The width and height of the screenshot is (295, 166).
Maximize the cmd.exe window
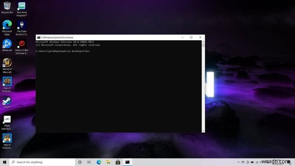[192, 37]
